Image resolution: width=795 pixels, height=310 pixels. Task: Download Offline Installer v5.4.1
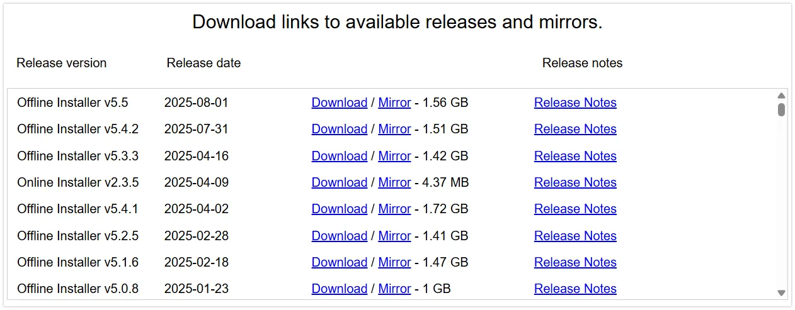[x=339, y=209]
